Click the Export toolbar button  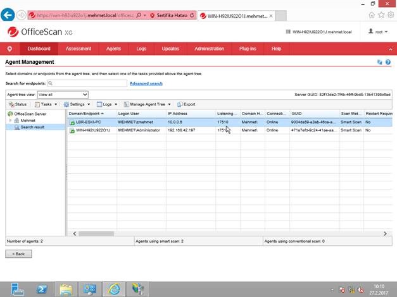coord(186,104)
